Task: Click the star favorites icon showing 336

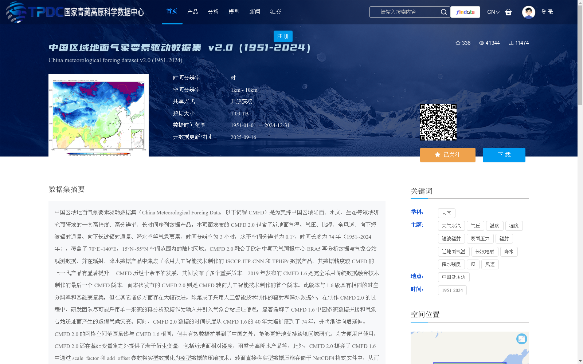Action: [x=458, y=43]
